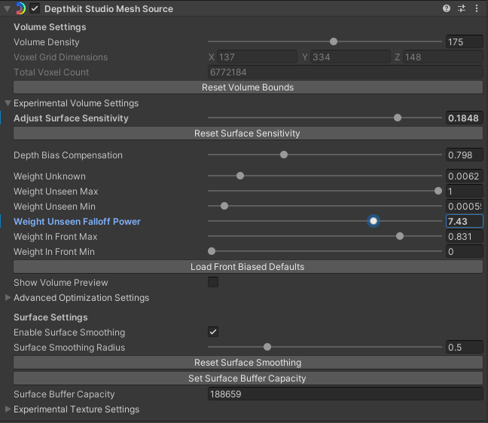Click the Volume Density slider handle
The height and width of the screenshot is (423, 488).
point(334,42)
